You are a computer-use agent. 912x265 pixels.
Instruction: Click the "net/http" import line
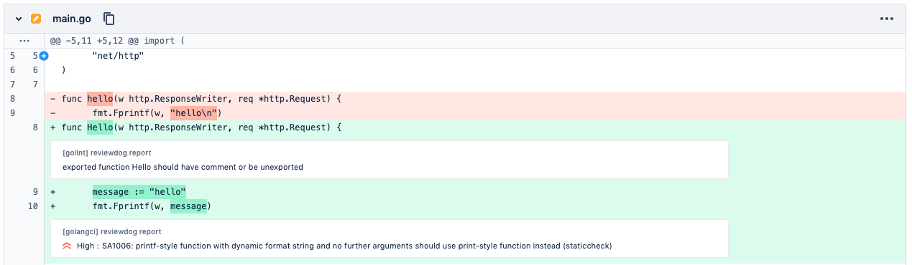click(x=118, y=55)
